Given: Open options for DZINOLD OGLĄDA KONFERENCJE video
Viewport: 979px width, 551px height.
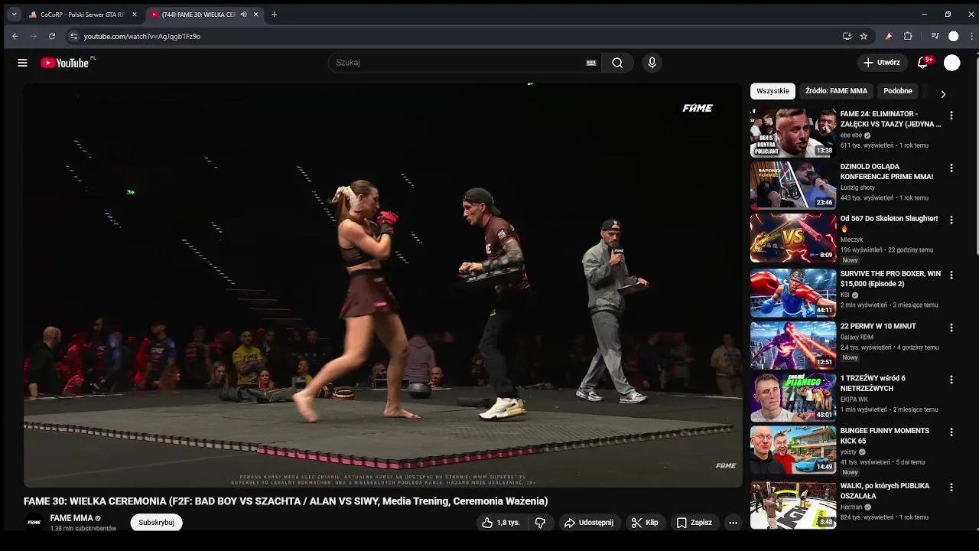Looking at the screenshot, I should click(x=951, y=168).
